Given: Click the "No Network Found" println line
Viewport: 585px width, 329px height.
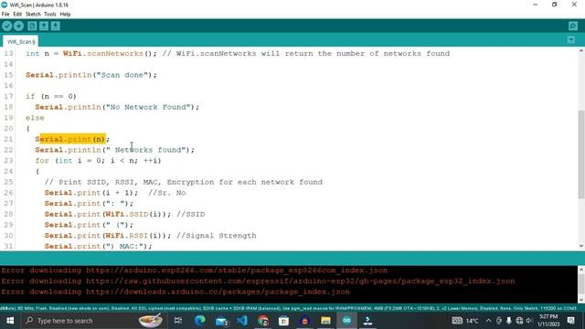Looking at the screenshot, I should (117, 107).
